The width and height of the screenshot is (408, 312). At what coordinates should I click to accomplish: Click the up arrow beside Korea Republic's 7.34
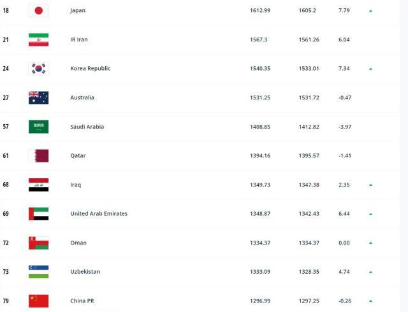(370, 69)
